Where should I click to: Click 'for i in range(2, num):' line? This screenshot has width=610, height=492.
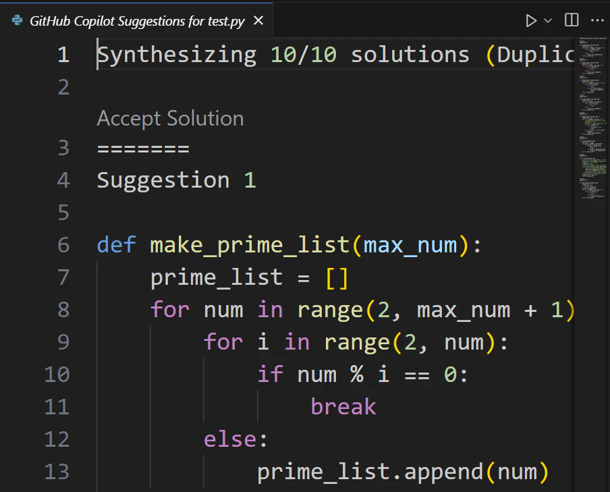[x=356, y=343]
